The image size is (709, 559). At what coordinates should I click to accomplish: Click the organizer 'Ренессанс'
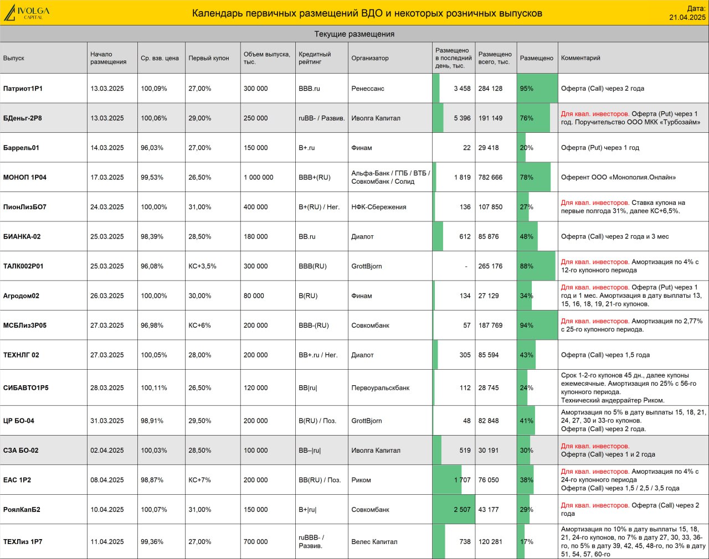368,89
